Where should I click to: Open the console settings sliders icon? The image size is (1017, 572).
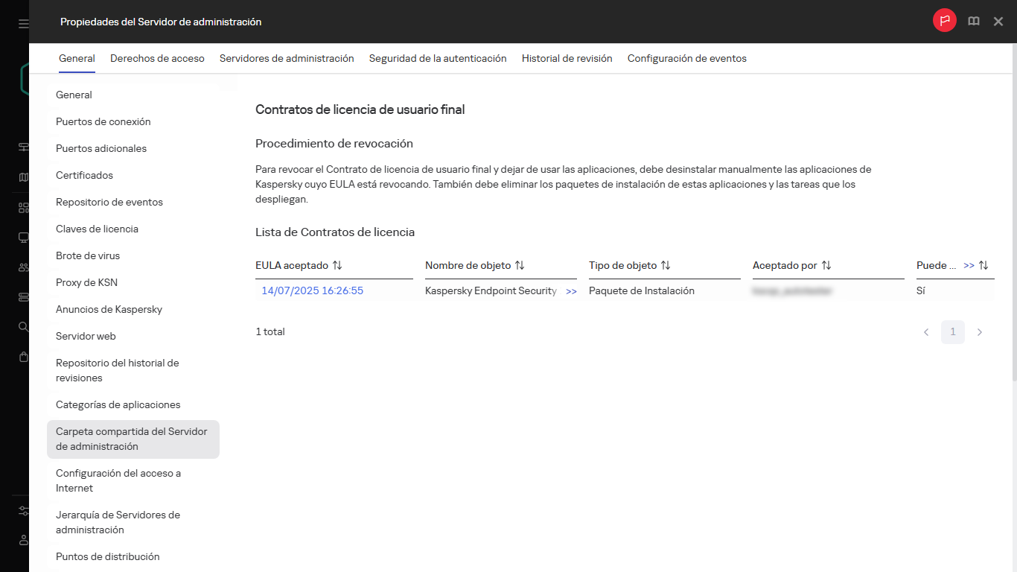[22, 511]
